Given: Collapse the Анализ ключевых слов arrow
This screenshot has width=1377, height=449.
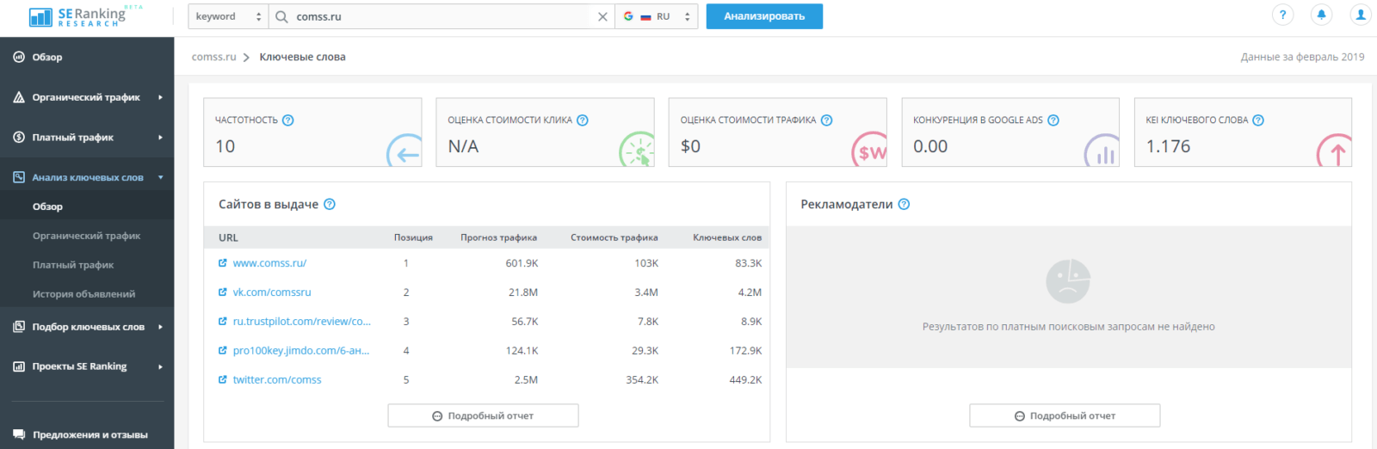Looking at the screenshot, I should coord(160,177).
